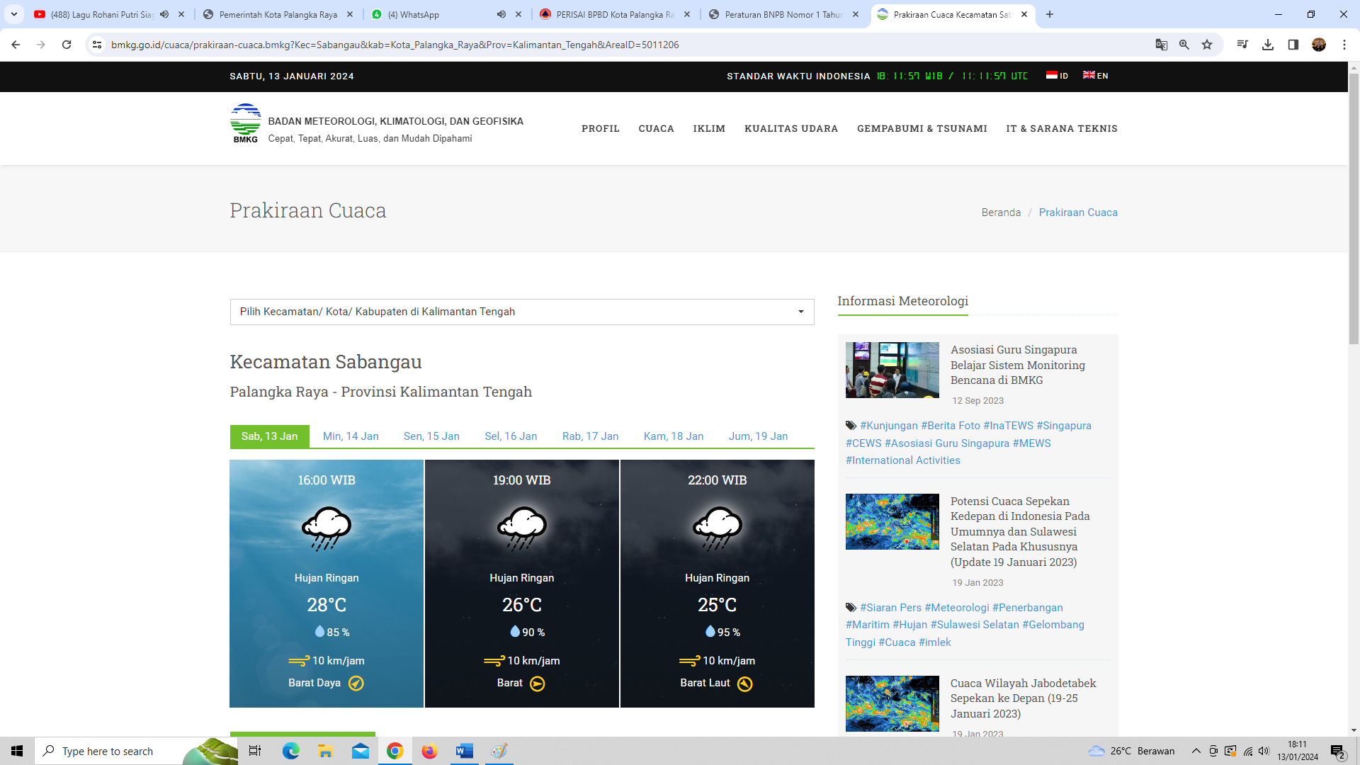Open the IKLIM menu
The width and height of the screenshot is (1360, 765).
coord(709,128)
